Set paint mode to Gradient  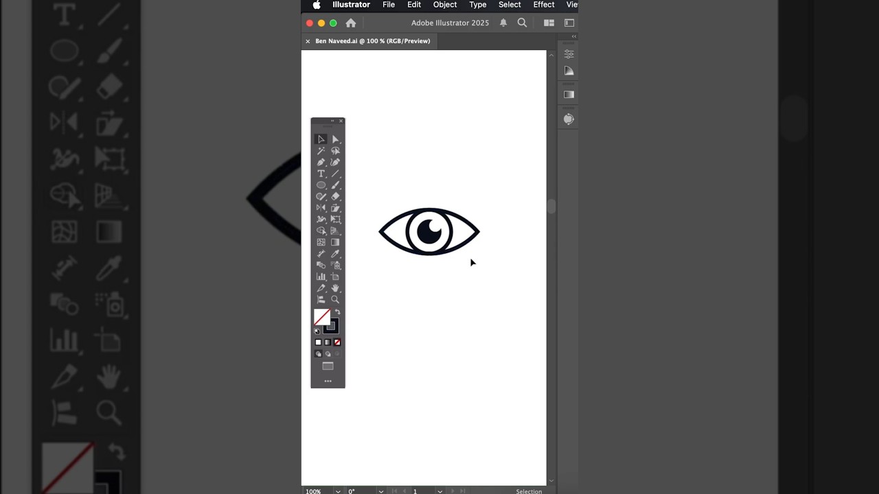(x=328, y=342)
